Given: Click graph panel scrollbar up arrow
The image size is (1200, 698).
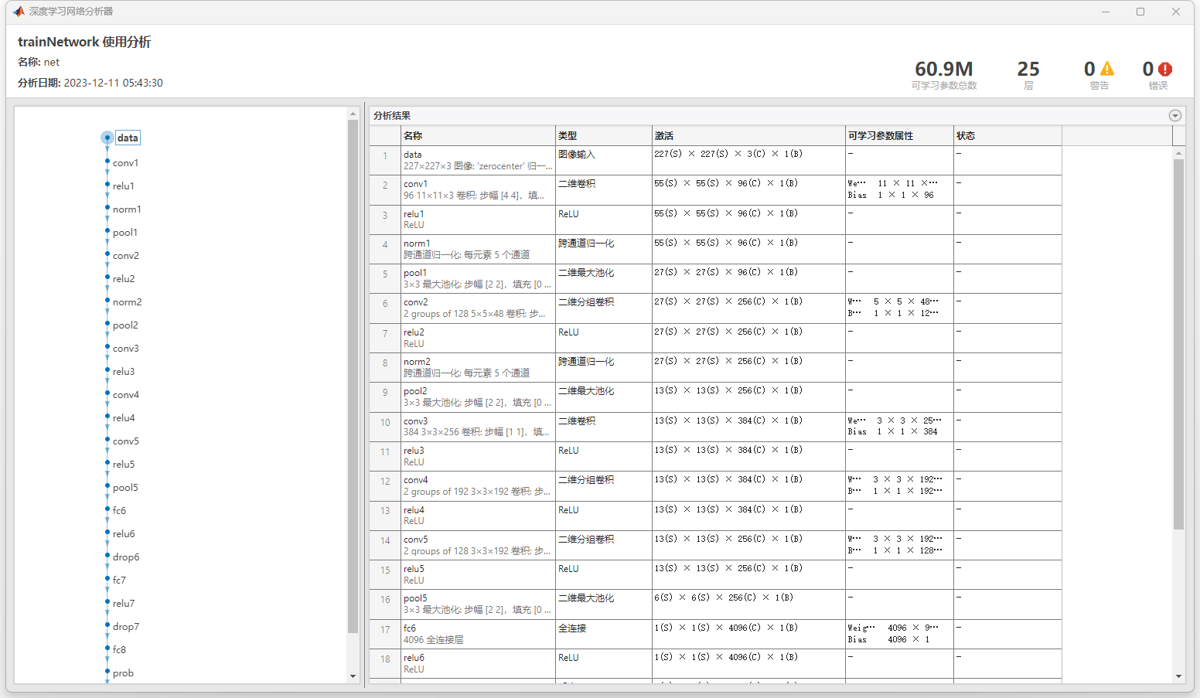Looking at the screenshot, I should point(353,114).
